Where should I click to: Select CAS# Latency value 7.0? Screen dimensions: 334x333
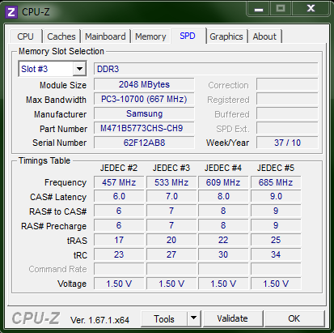pos(171,196)
